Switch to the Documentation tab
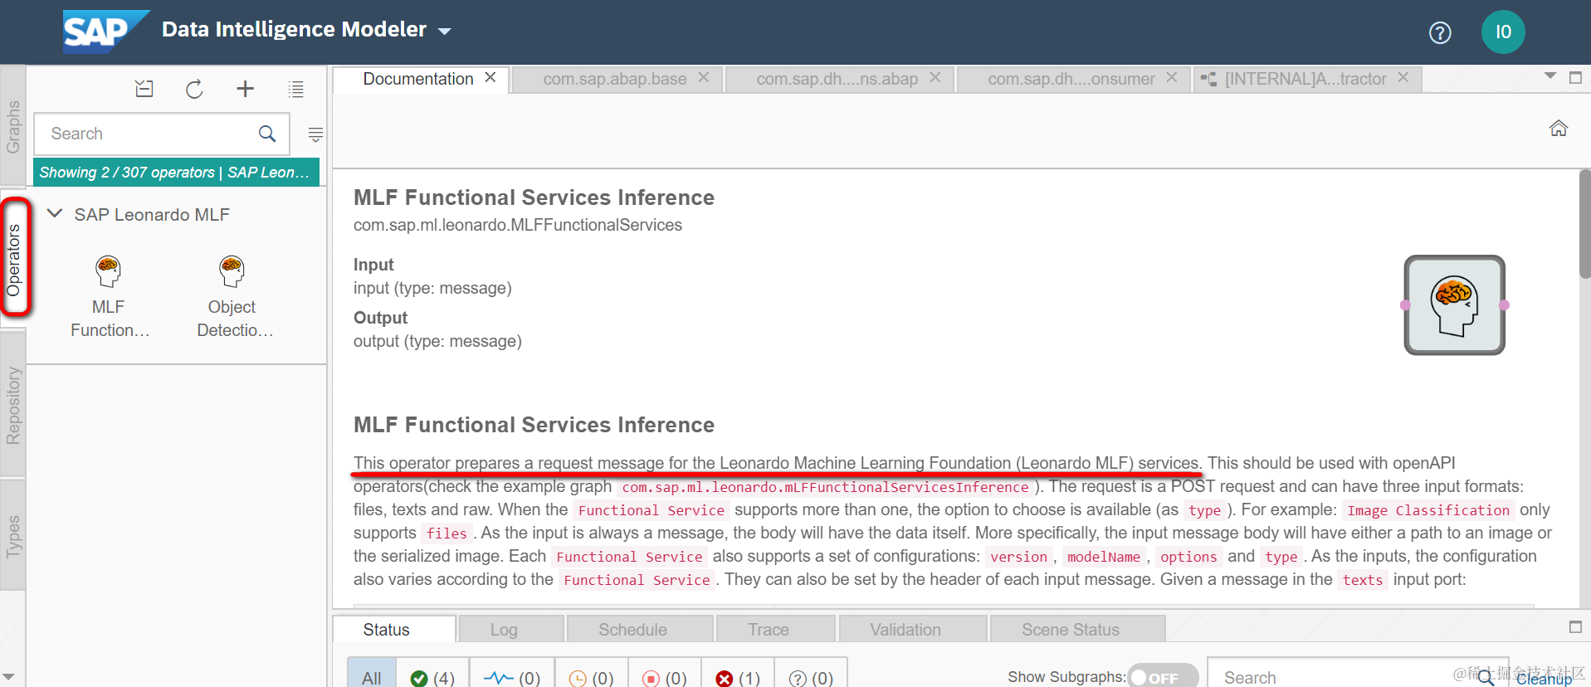 click(x=418, y=79)
